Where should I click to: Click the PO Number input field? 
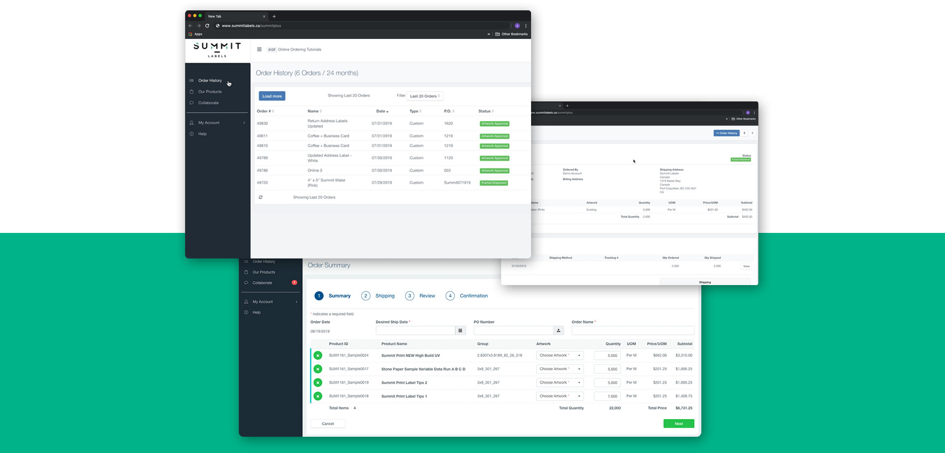514,330
